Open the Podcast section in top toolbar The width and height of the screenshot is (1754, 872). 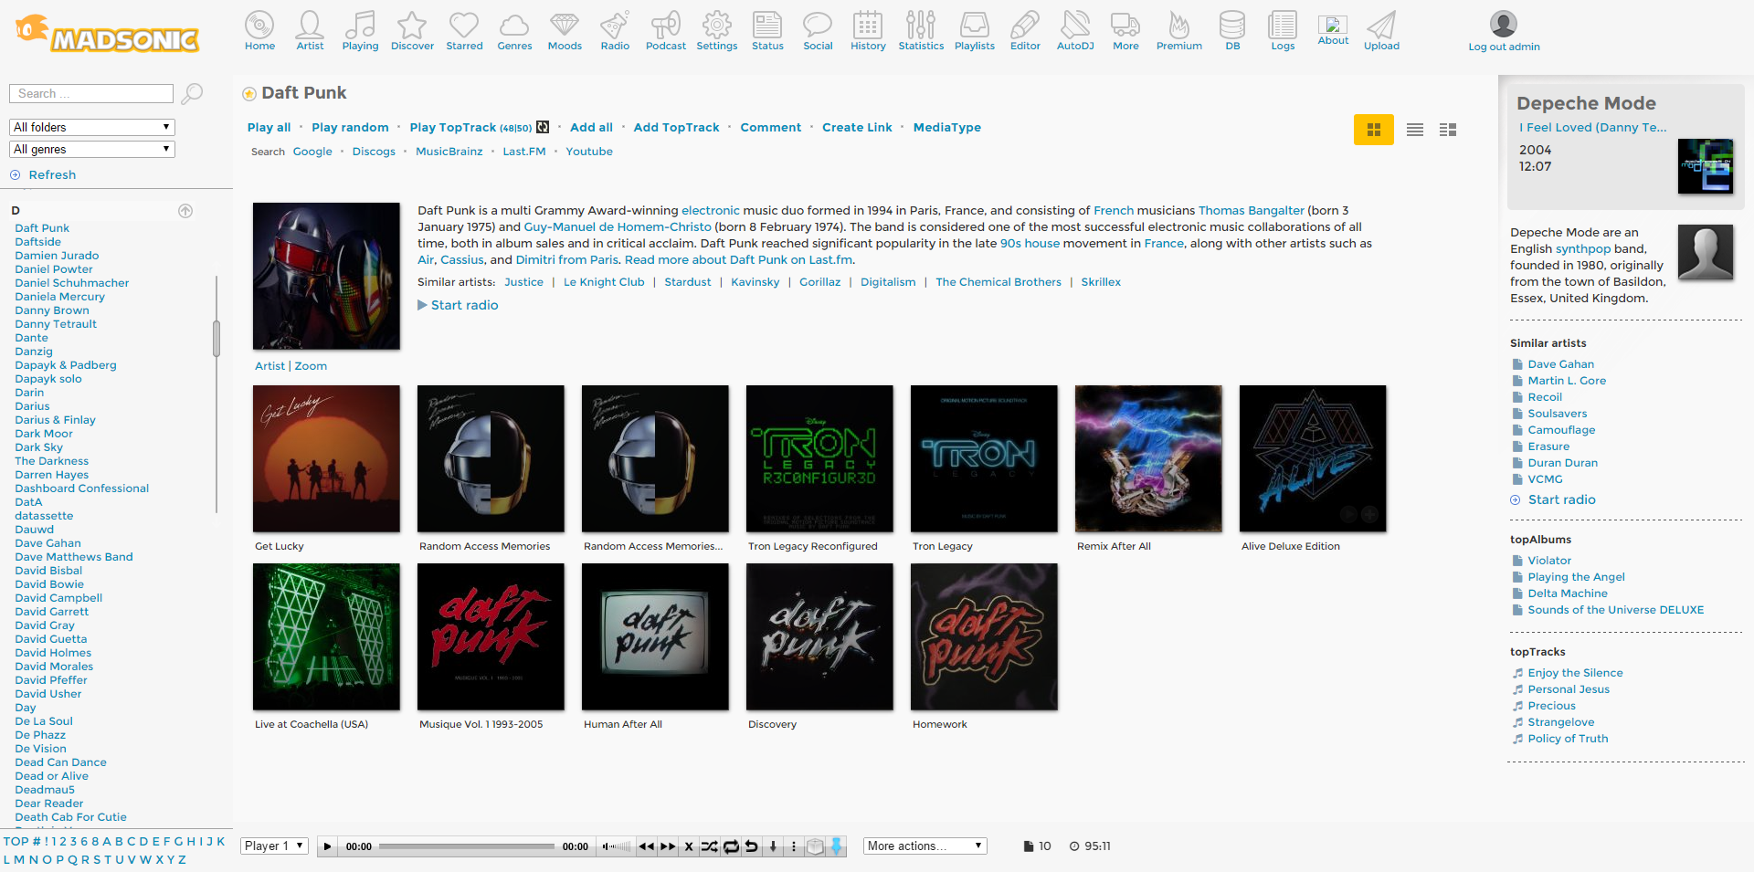(665, 30)
